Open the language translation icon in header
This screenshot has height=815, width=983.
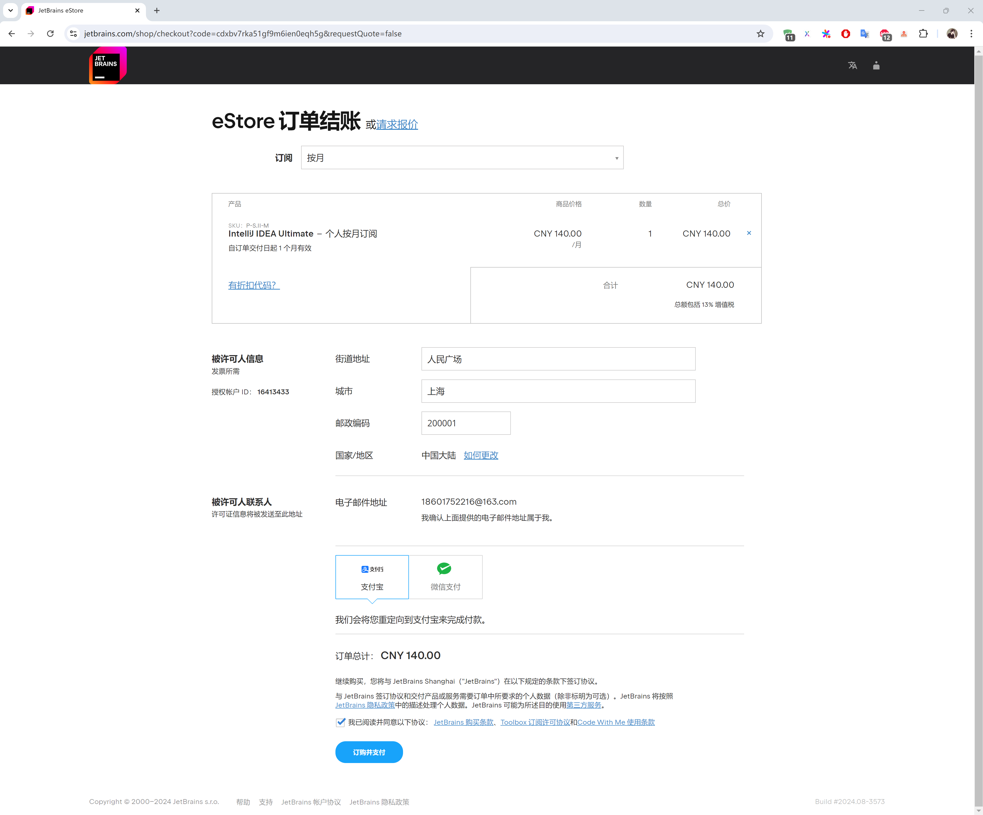click(x=852, y=66)
